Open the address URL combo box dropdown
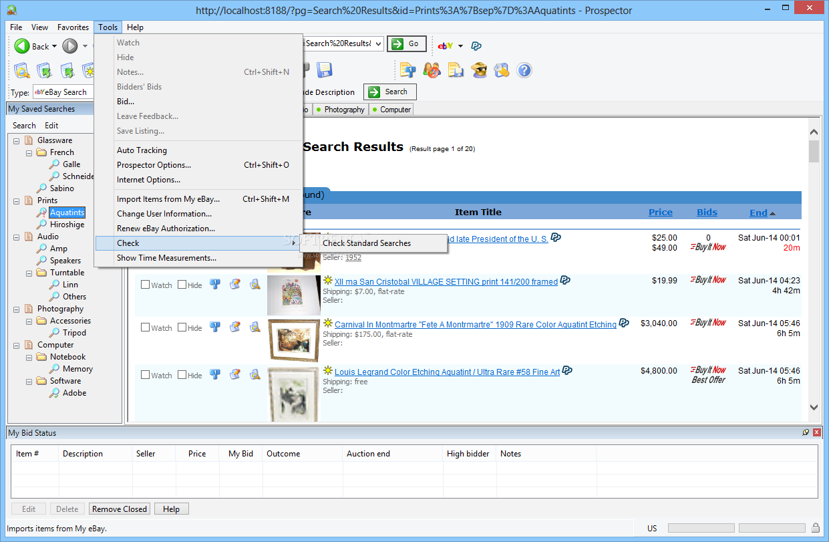 coord(379,43)
